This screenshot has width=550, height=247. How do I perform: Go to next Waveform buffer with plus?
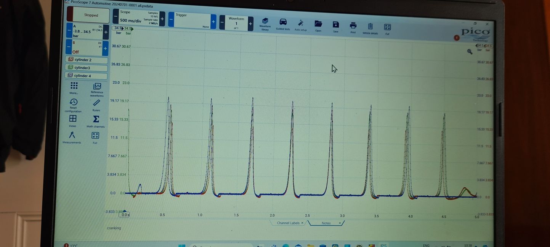(250, 24)
